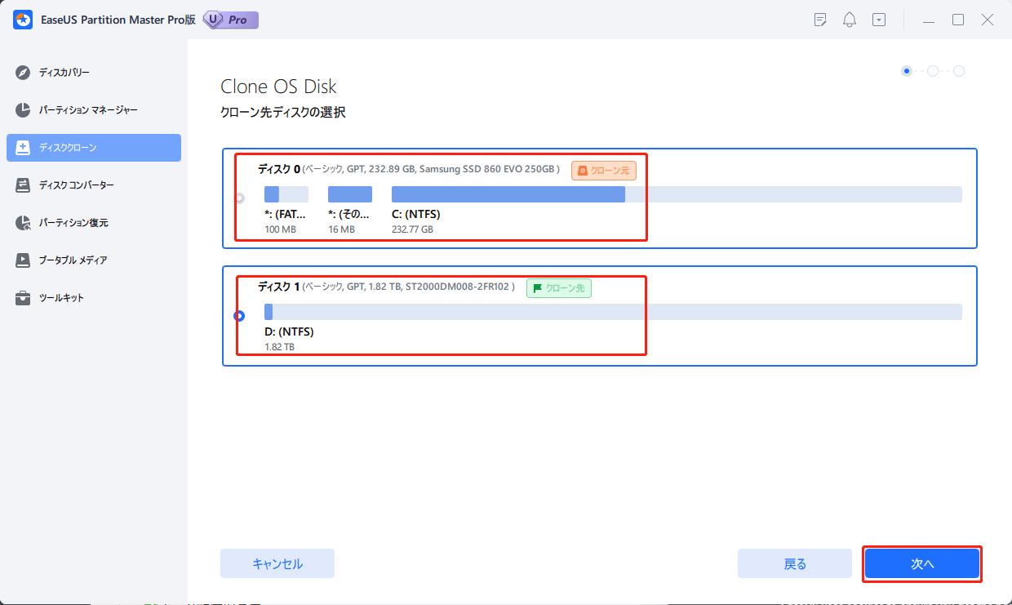Open the feedback note icon
1012x605 pixels.
click(x=819, y=19)
